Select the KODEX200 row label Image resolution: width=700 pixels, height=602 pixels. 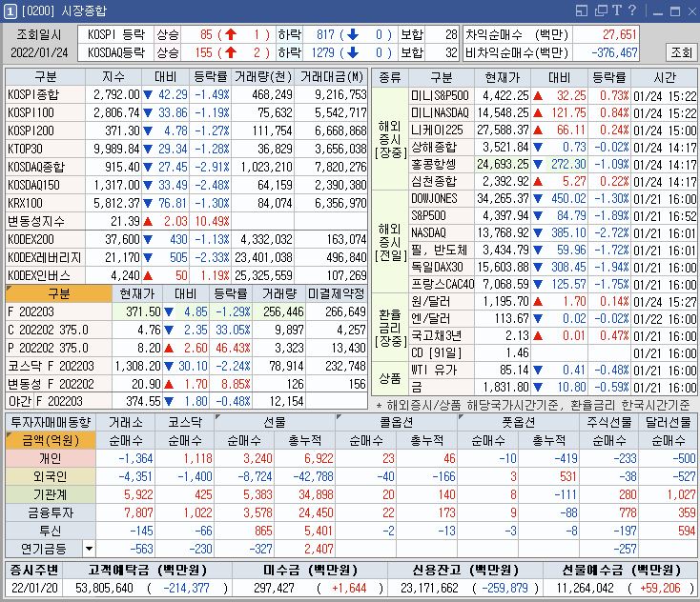point(45,239)
